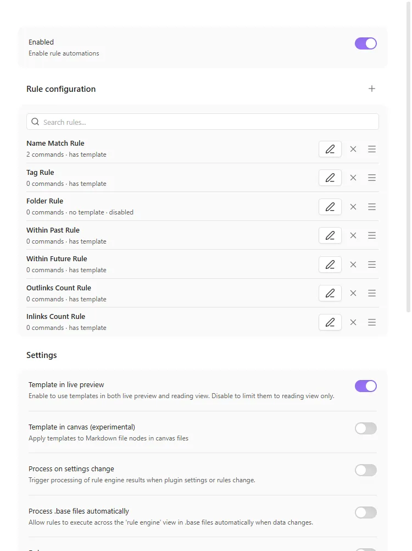Click drag handle of Inlinks Count Rule
The image size is (412, 551).
pos(372,322)
